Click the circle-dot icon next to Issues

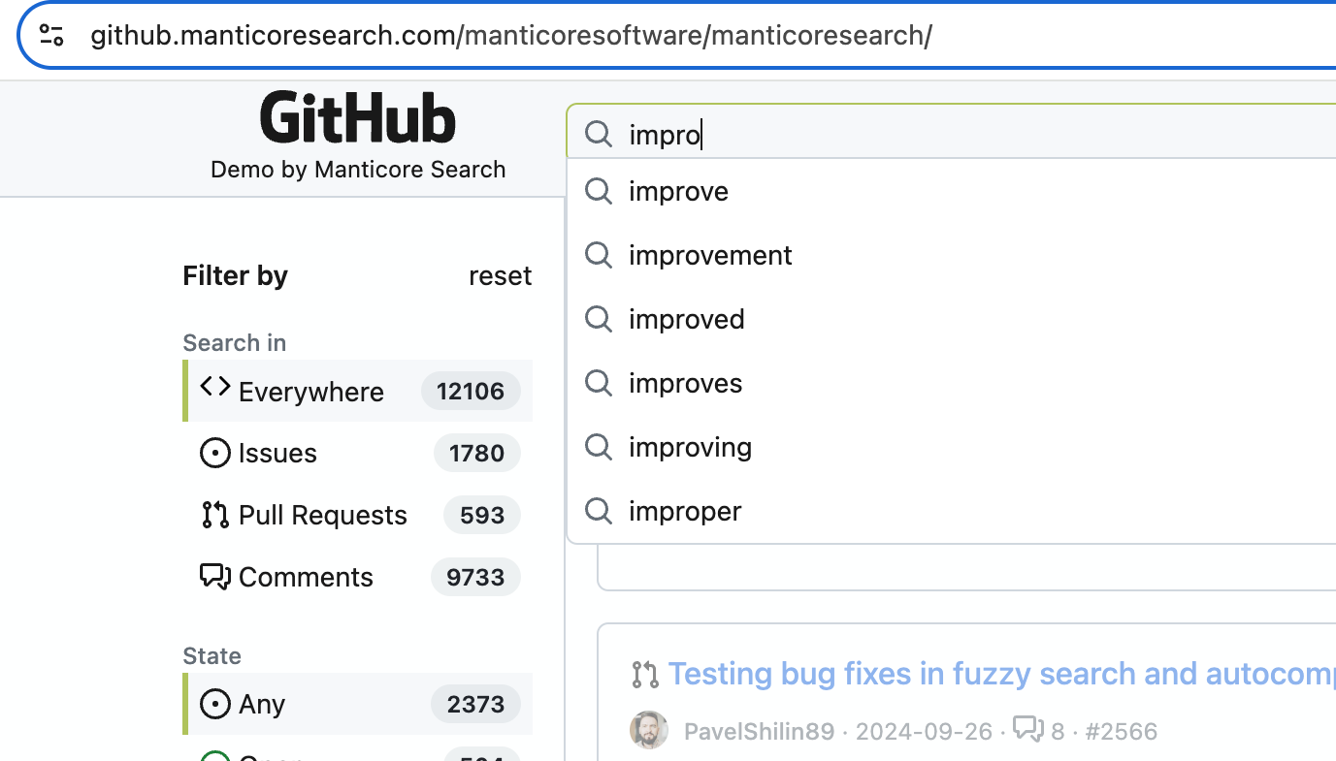click(x=214, y=453)
